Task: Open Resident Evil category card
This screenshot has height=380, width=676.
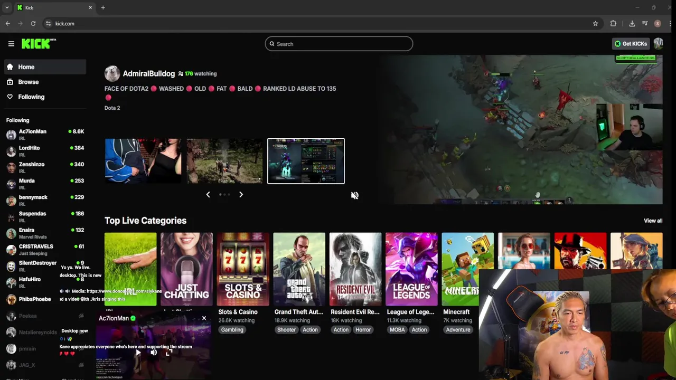Action: click(x=355, y=269)
